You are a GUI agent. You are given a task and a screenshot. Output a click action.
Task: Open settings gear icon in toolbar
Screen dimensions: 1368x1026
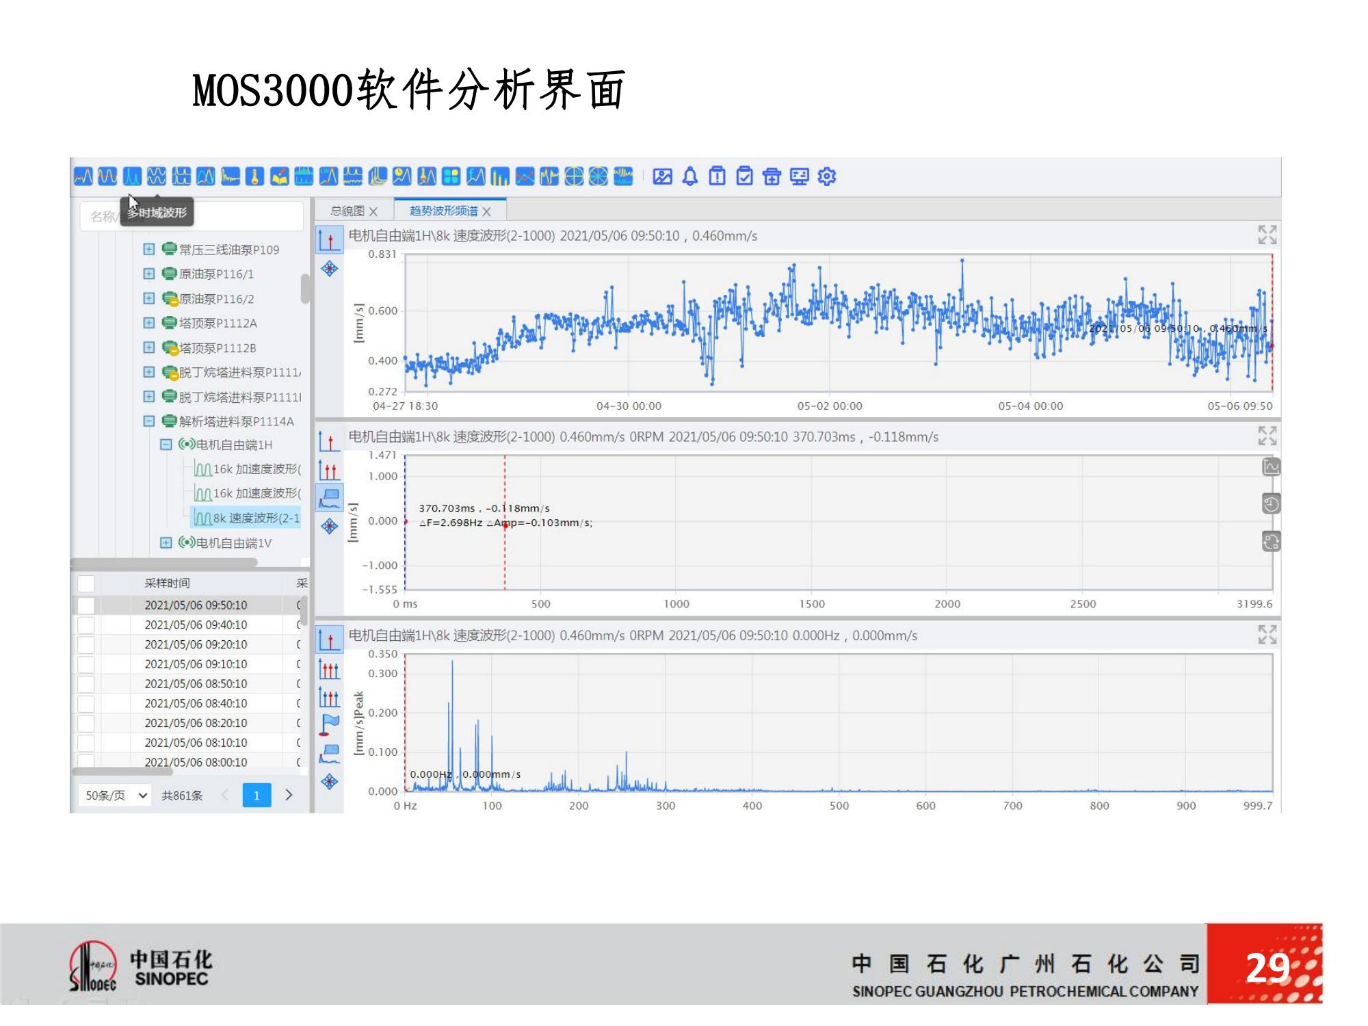pos(827,176)
